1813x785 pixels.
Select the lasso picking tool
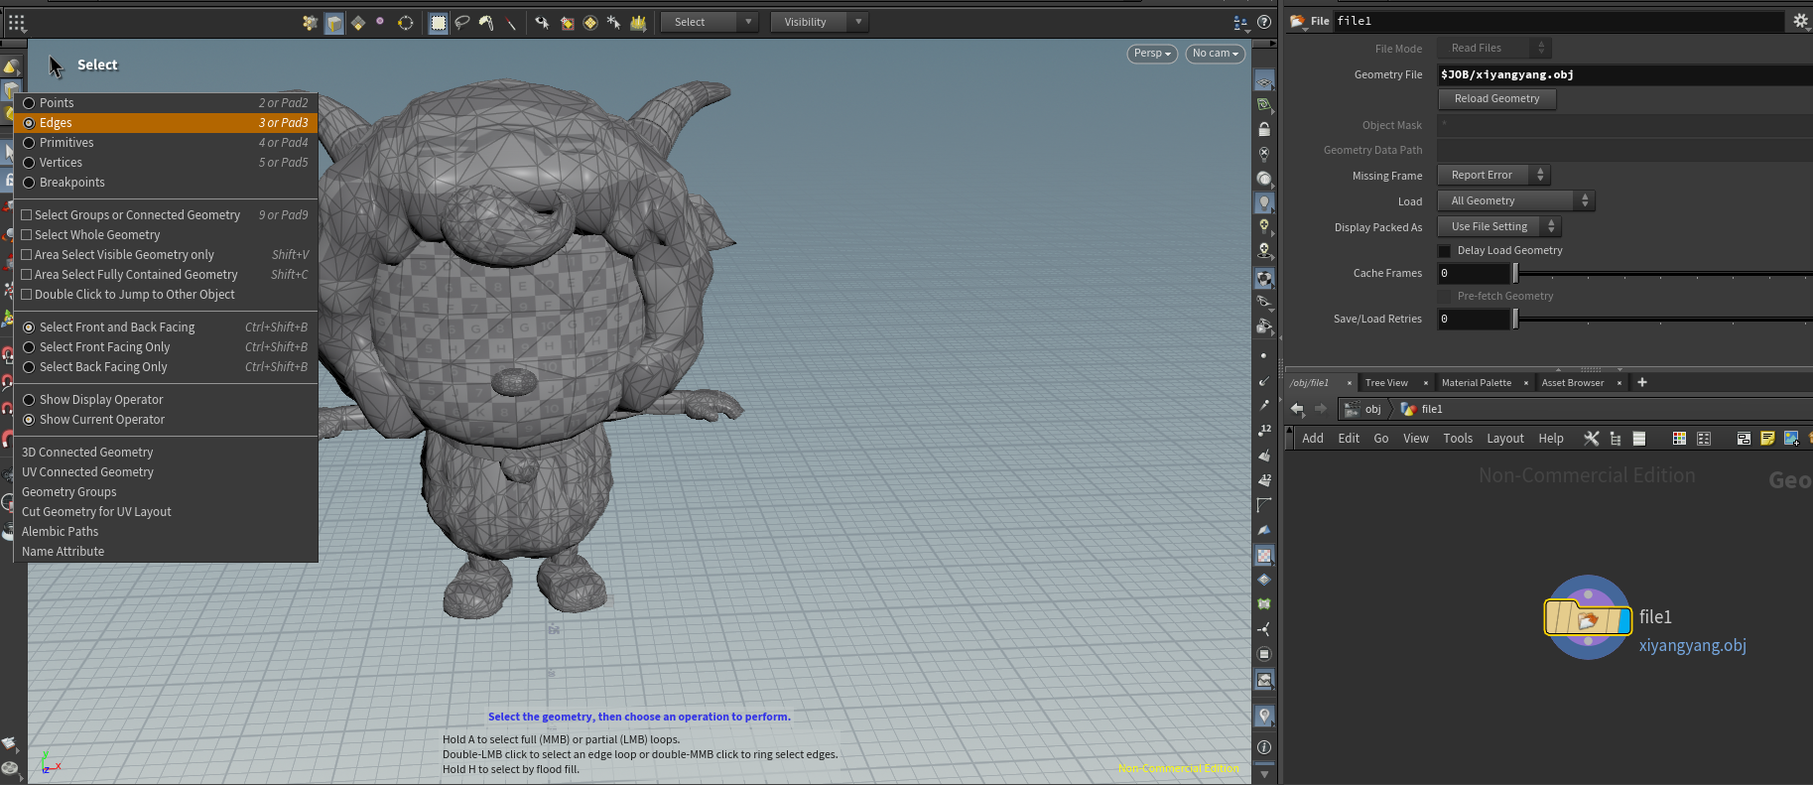click(462, 22)
